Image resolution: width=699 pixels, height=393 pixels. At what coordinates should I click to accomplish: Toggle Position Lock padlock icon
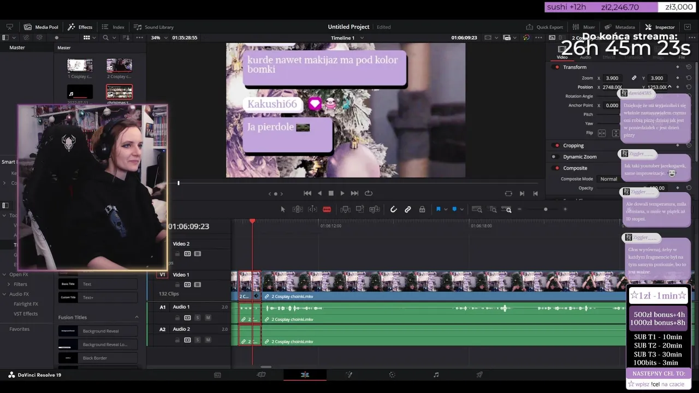pyautogui.click(x=422, y=209)
